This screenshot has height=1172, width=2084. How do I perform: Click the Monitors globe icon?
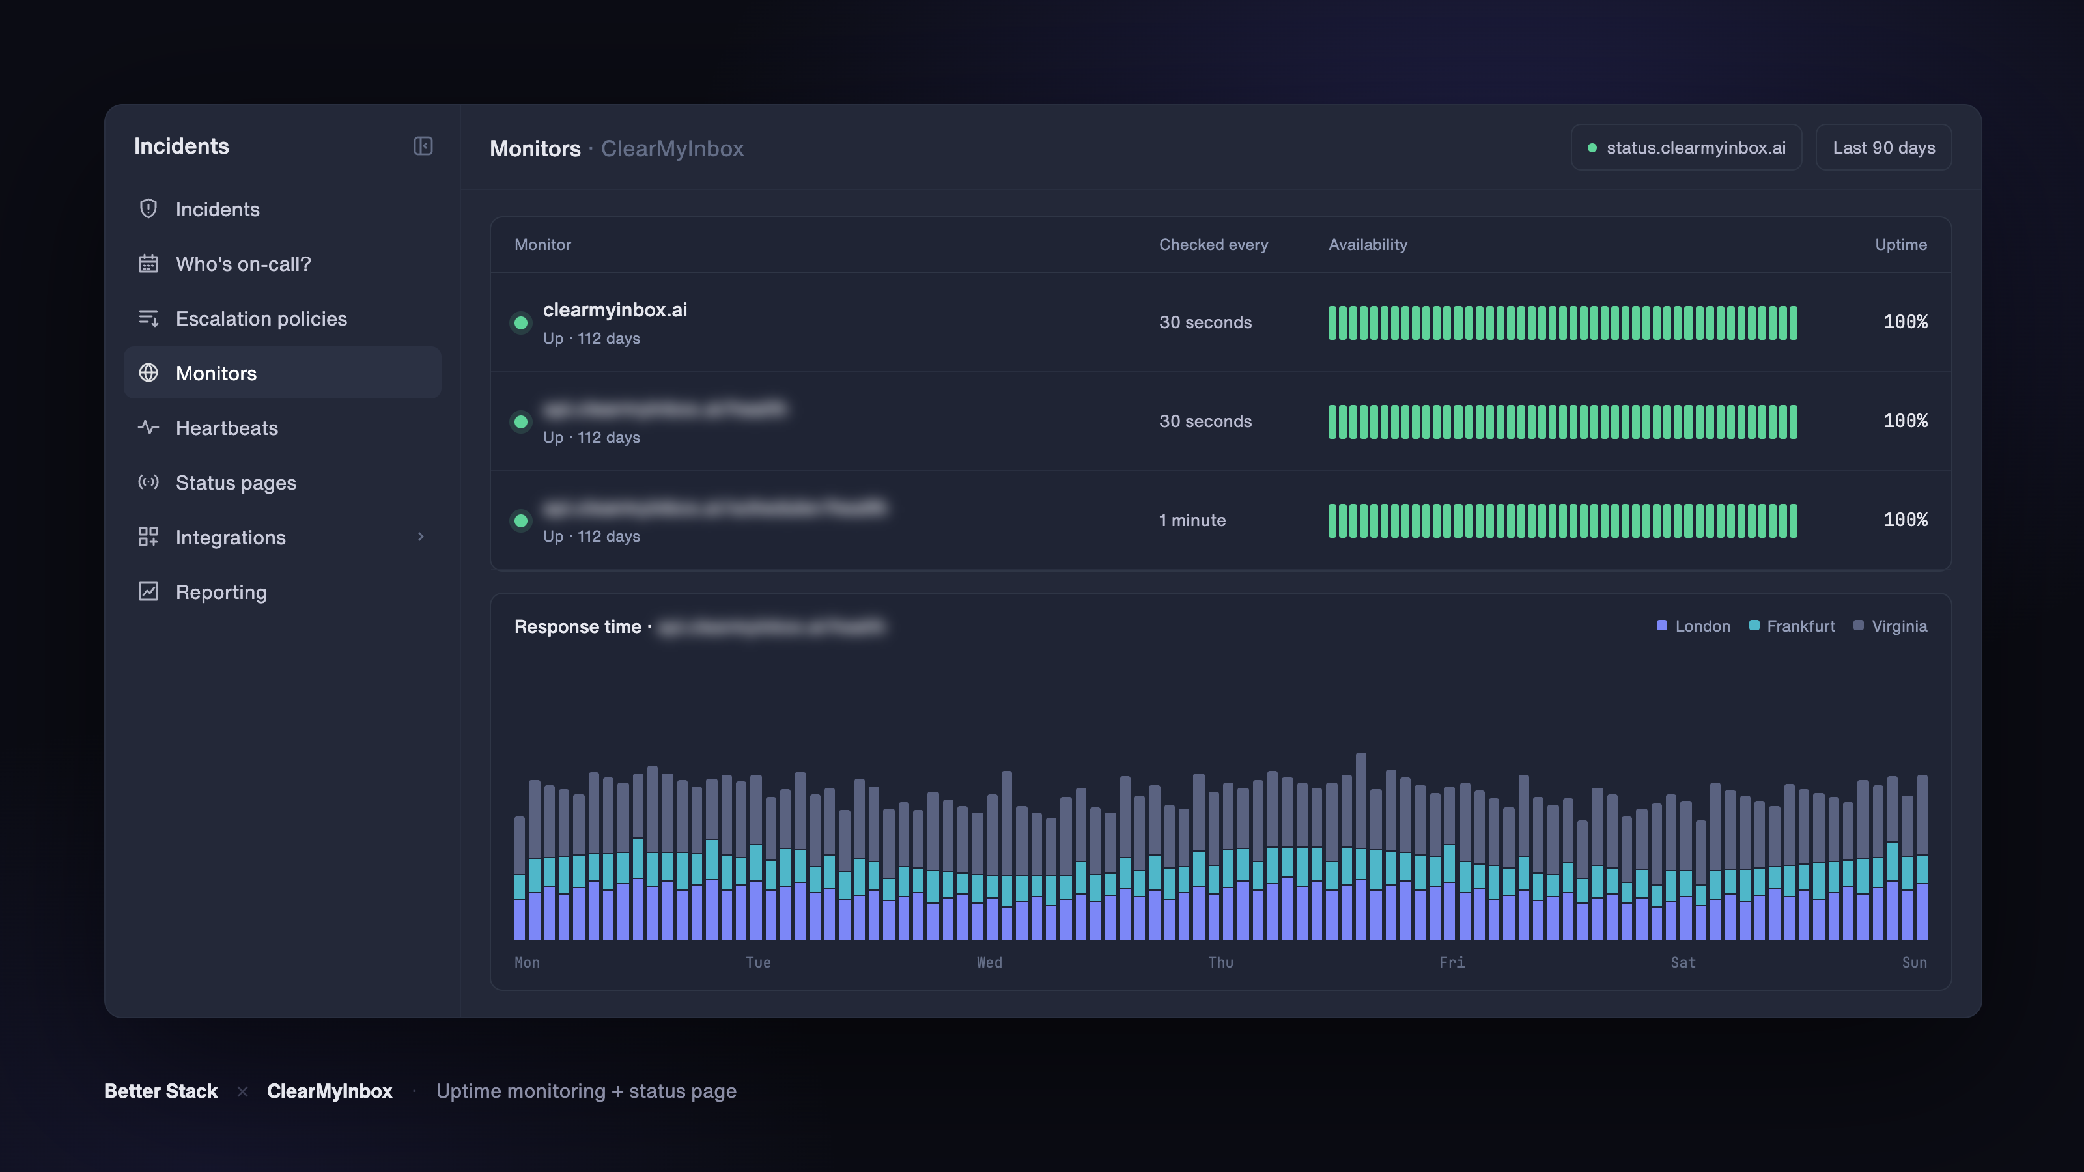148,373
